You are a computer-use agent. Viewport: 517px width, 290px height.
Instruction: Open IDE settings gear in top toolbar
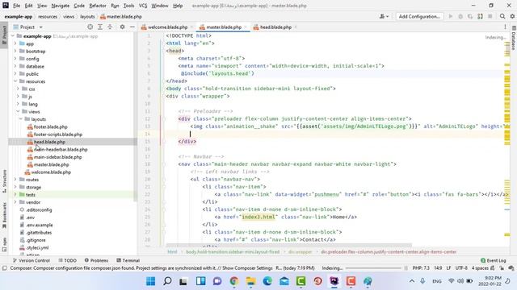pos(512,16)
